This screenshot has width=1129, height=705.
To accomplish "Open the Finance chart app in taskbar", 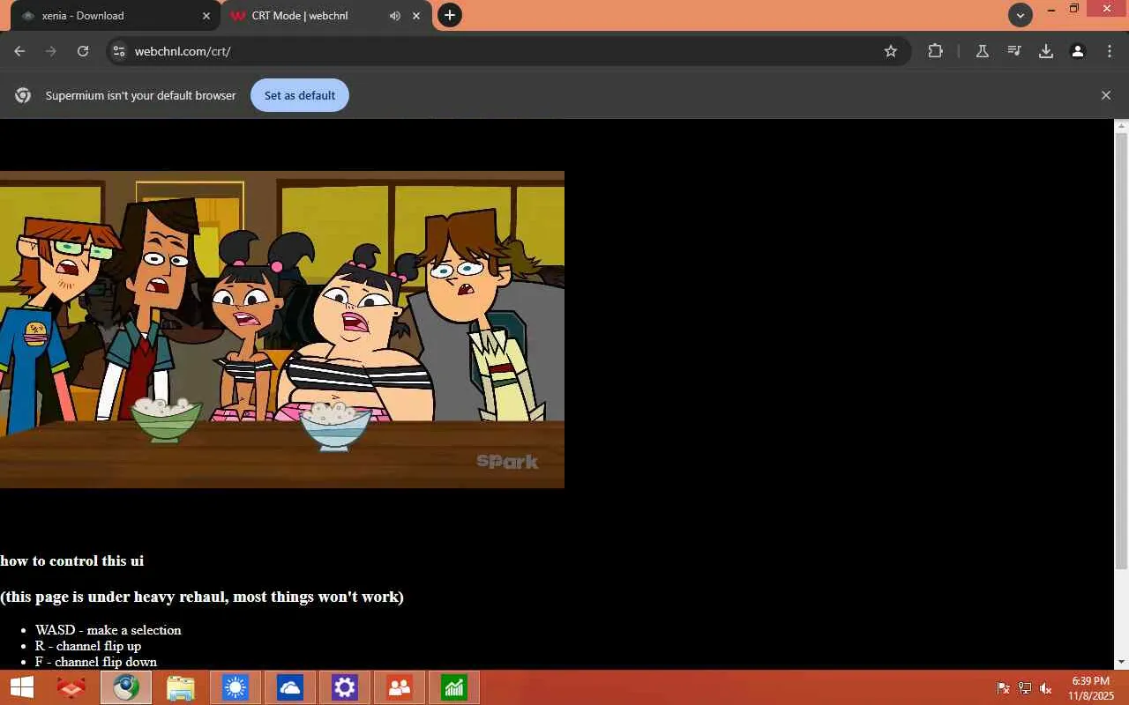I will point(454,687).
